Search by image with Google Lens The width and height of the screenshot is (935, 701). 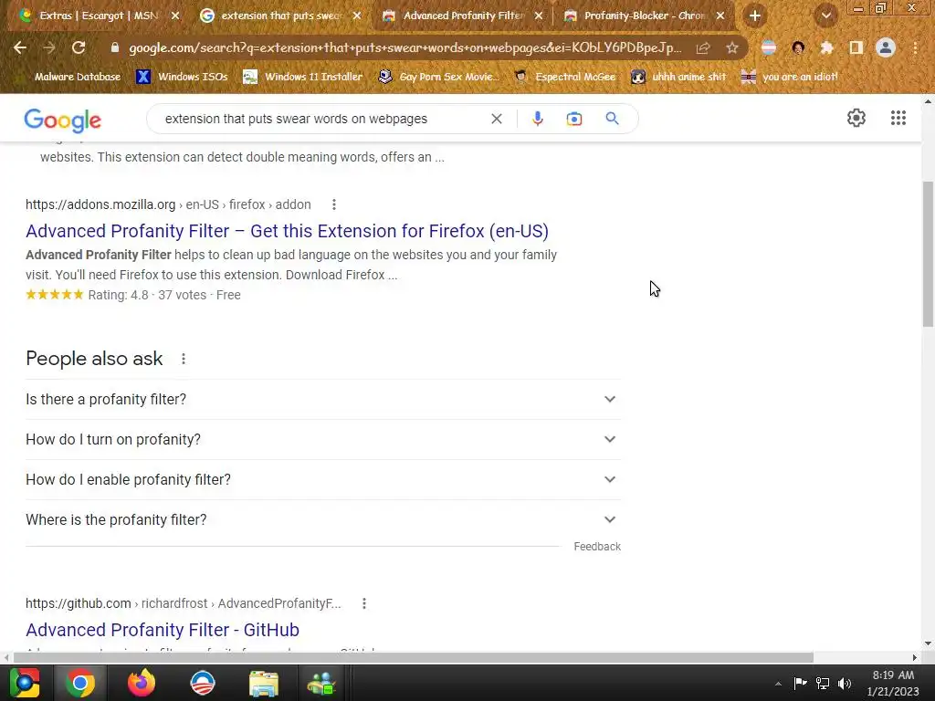[x=574, y=119]
